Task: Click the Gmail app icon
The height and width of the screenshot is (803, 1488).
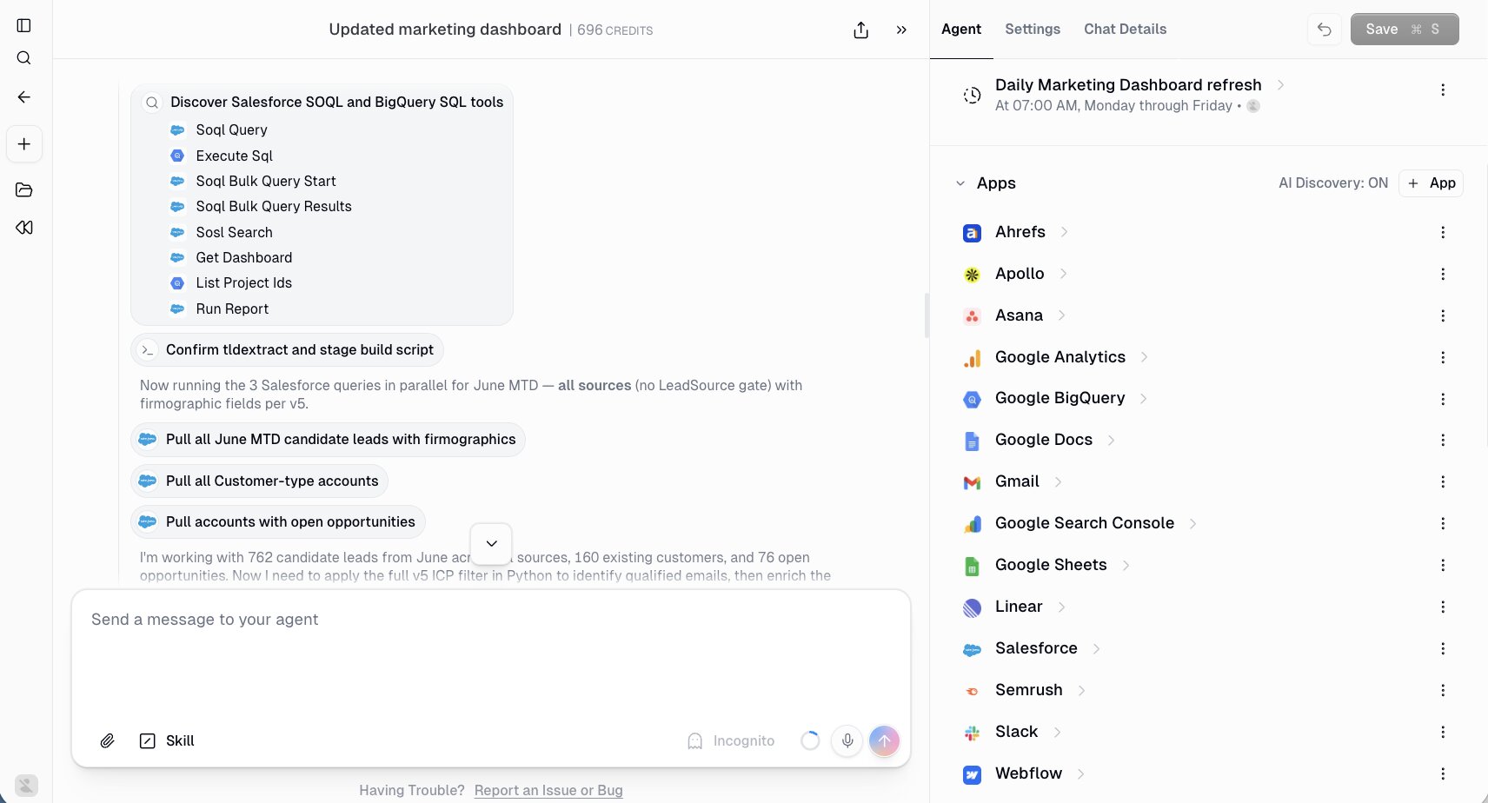Action: tap(973, 482)
